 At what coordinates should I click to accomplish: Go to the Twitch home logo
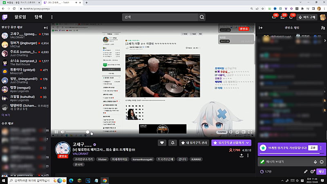(x=4, y=17)
